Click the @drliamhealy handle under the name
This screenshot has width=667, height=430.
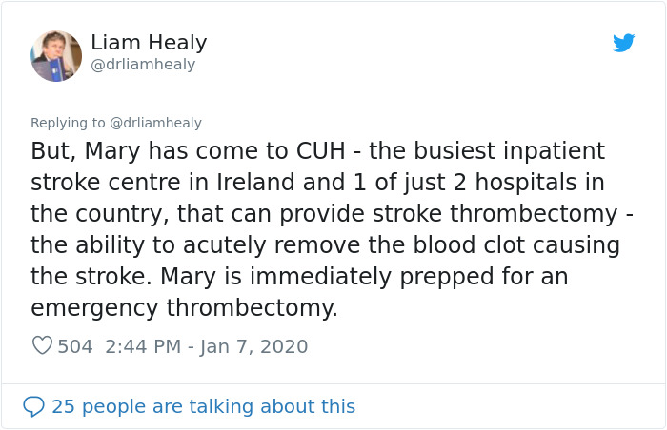143,65
